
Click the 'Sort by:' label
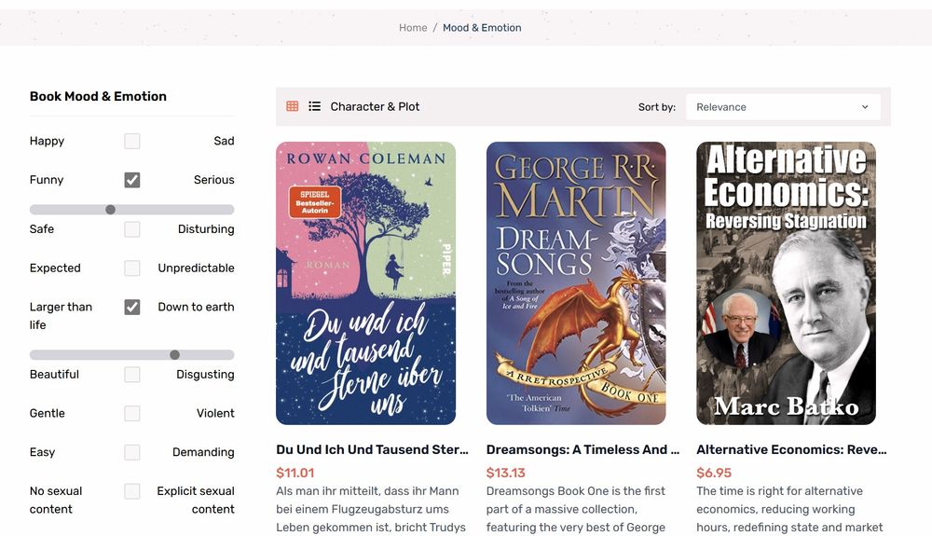coord(657,107)
